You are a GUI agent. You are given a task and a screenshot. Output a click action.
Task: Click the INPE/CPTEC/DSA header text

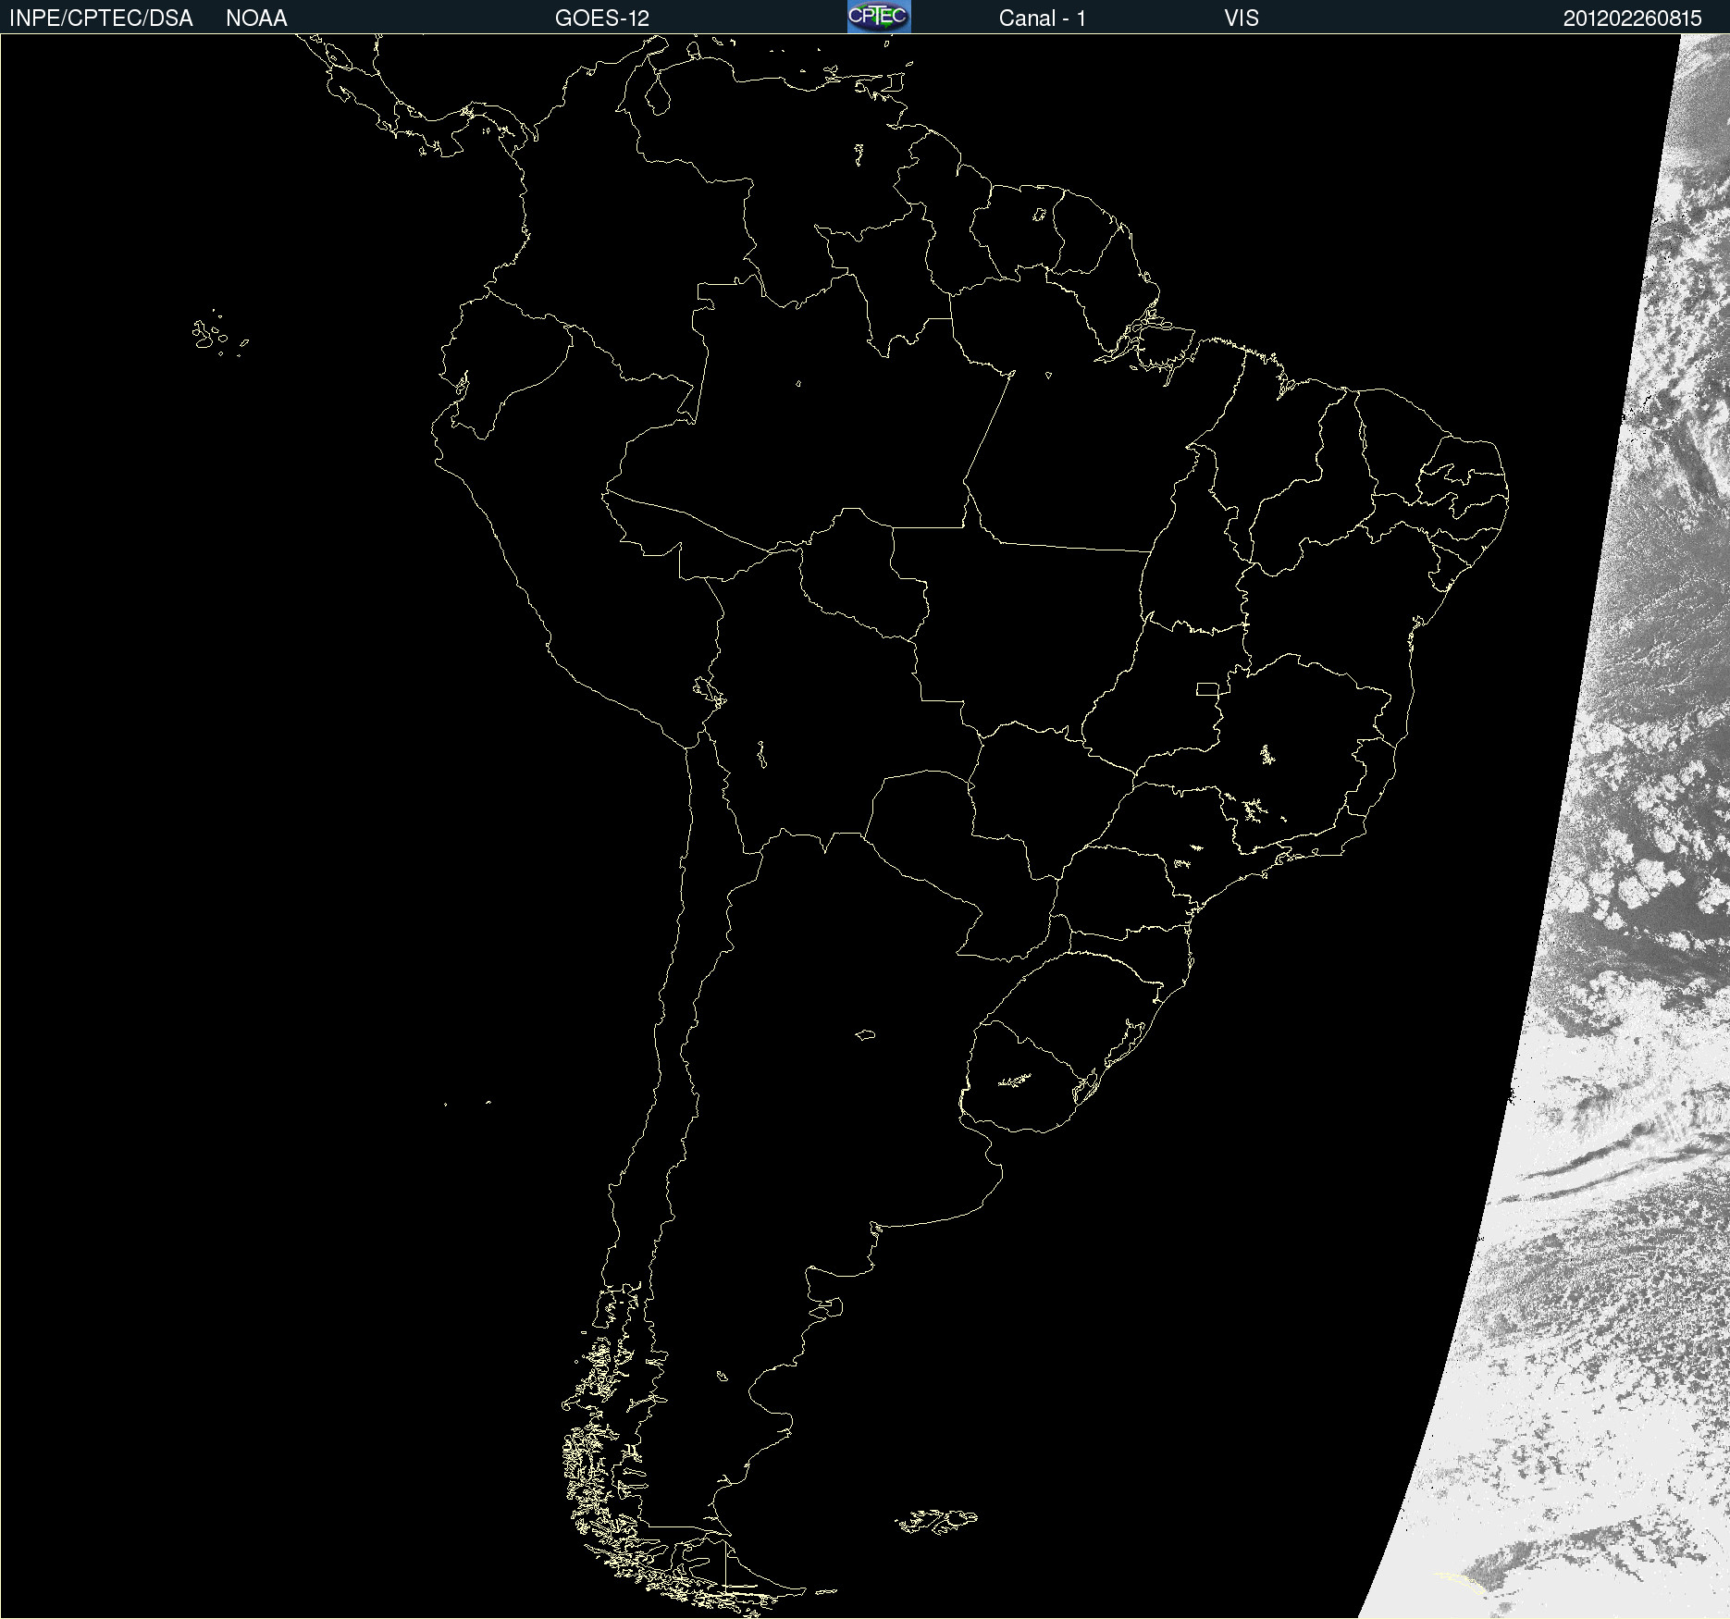[101, 19]
